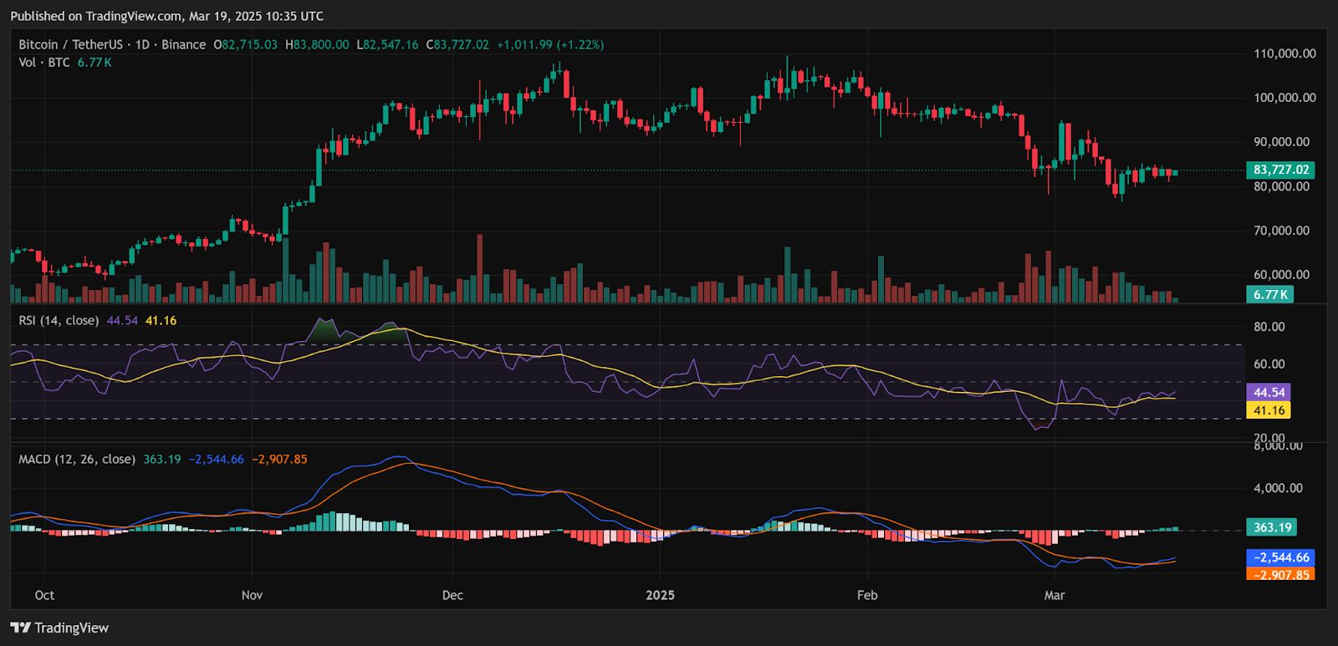Image resolution: width=1338 pixels, height=646 pixels.
Task: Click the 2025 label on the time axis
Action: [660, 595]
